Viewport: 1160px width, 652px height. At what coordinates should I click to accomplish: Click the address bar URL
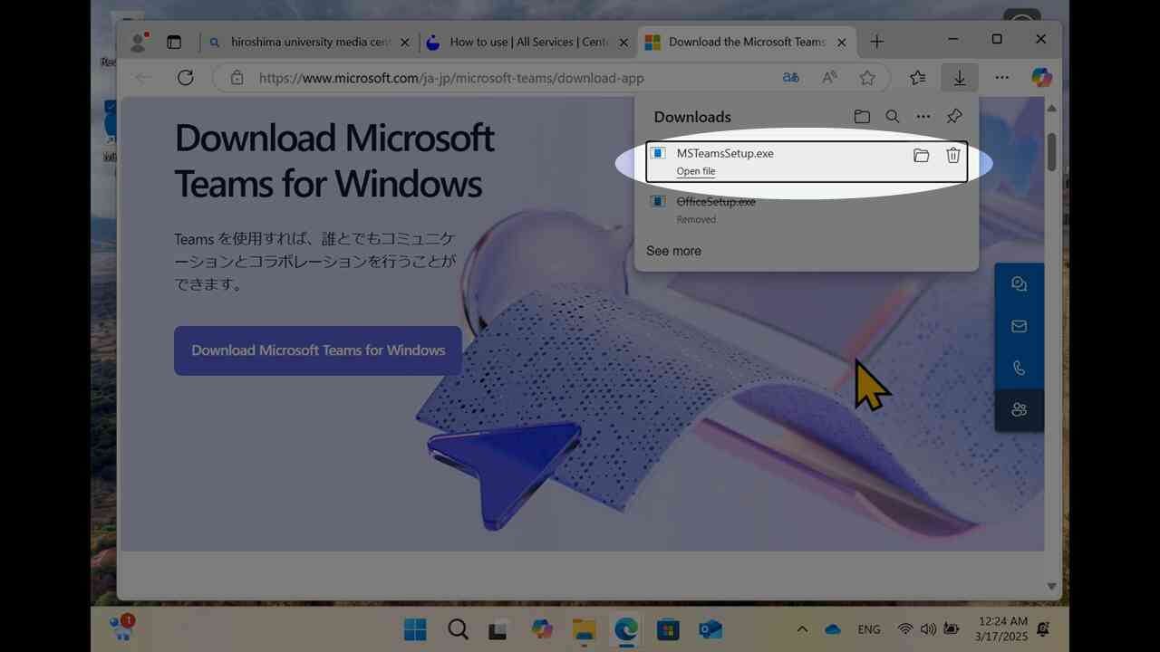pyautogui.click(x=451, y=78)
